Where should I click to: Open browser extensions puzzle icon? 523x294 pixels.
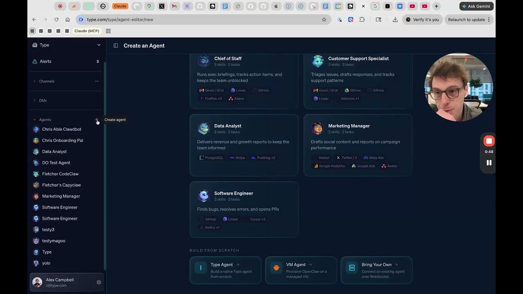pyautogui.click(x=362, y=20)
